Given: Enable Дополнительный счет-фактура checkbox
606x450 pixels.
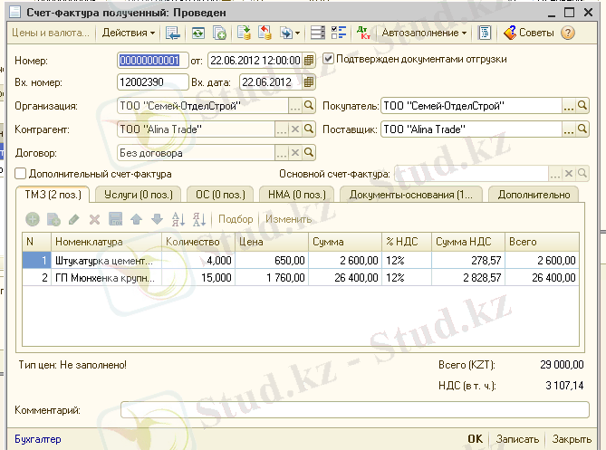Looking at the screenshot, I should coord(21,173).
